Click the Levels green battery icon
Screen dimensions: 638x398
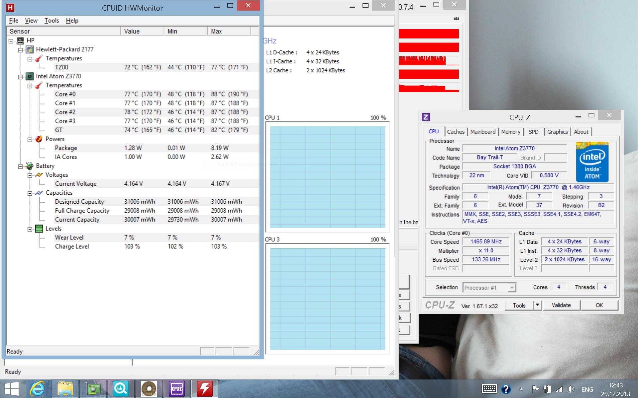39,229
